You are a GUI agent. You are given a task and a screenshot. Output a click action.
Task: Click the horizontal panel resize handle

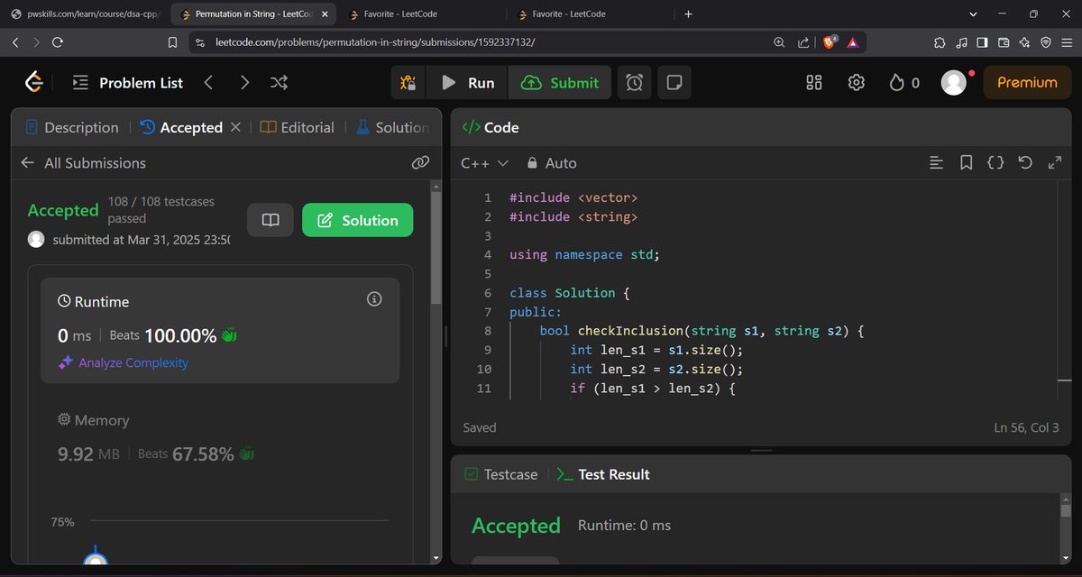click(x=762, y=450)
